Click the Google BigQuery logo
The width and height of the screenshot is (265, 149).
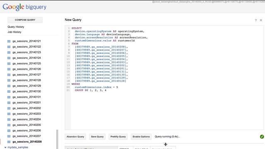pyautogui.click(x=24, y=7)
